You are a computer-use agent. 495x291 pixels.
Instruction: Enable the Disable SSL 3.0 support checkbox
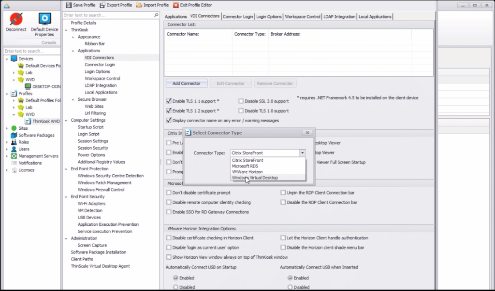point(241,101)
